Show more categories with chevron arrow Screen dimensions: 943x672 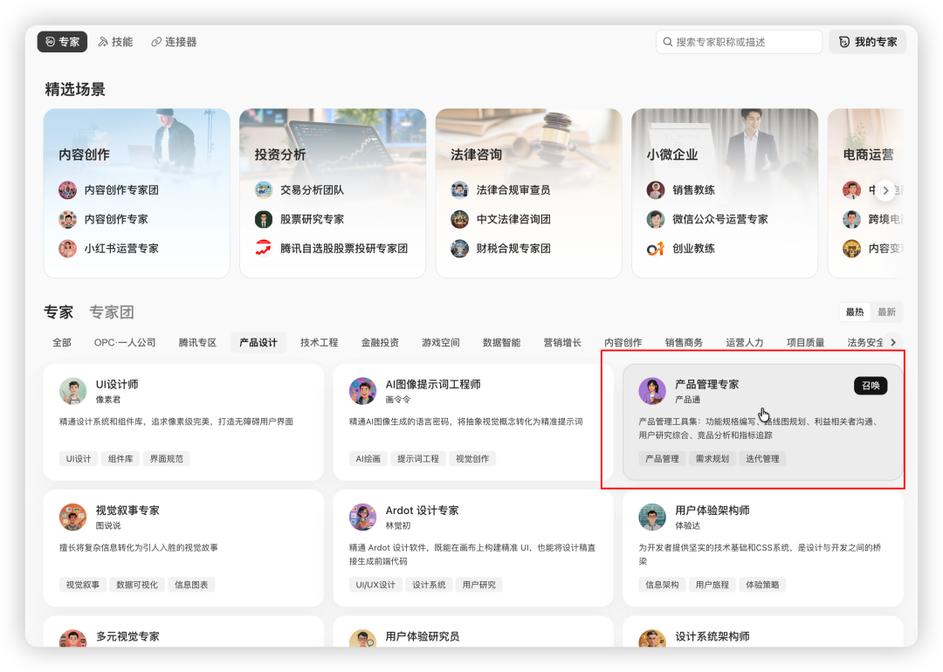click(893, 343)
